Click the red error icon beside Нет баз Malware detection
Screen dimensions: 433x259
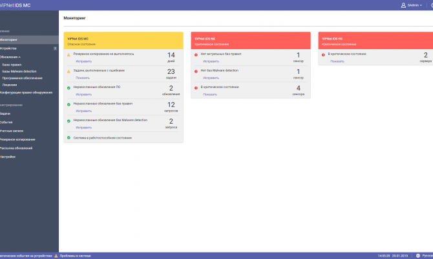click(196, 71)
